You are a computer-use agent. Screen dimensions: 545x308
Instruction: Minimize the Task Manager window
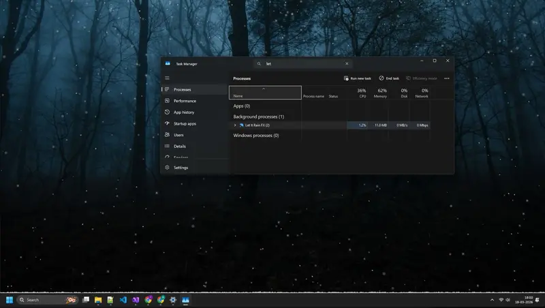[x=422, y=61]
